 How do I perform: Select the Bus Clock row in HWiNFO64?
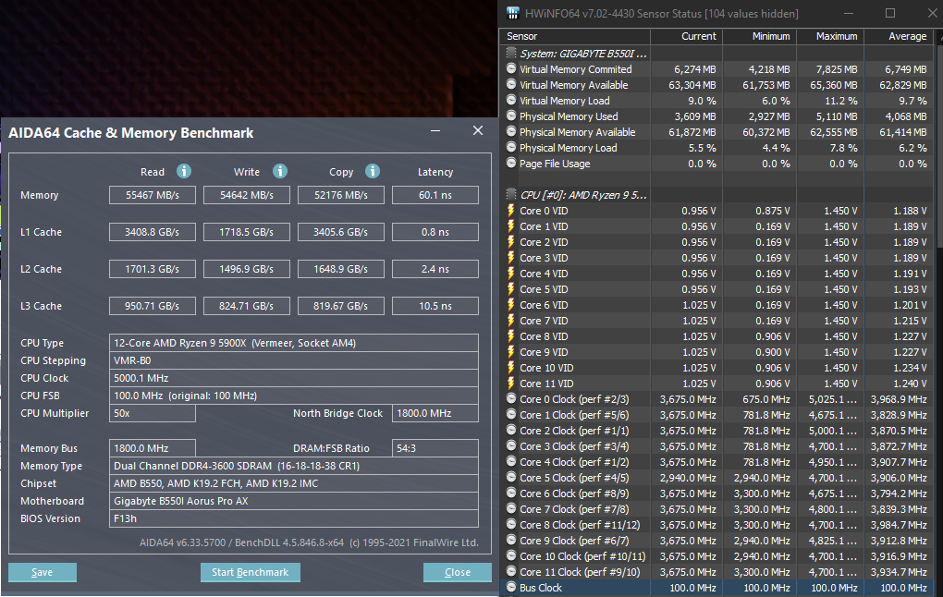[716, 588]
